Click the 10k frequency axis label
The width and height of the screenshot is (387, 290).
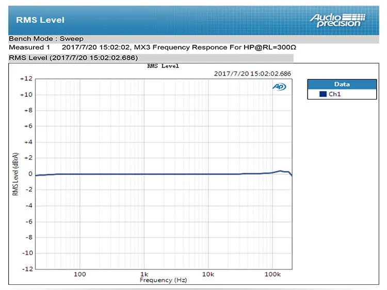pyautogui.click(x=208, y=274)
